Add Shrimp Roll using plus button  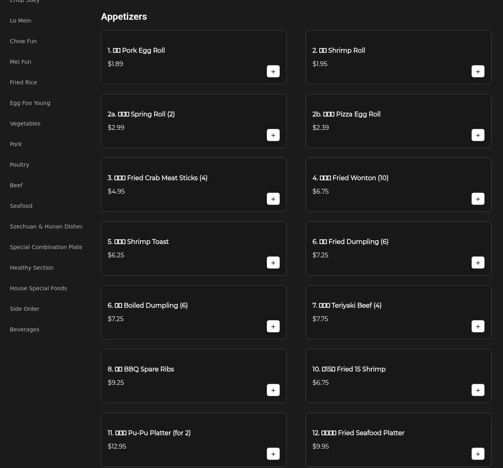(478, 71)
